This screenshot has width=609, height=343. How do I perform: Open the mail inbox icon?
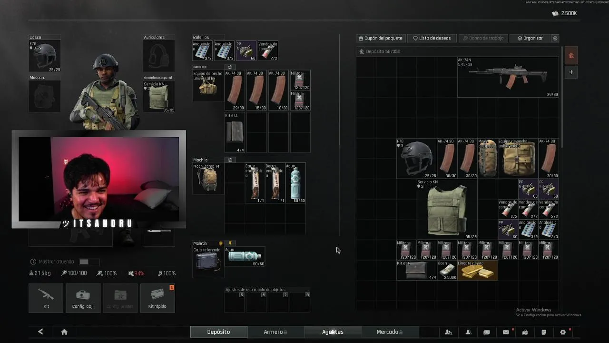pyautogui.click(x=506, y=332)
